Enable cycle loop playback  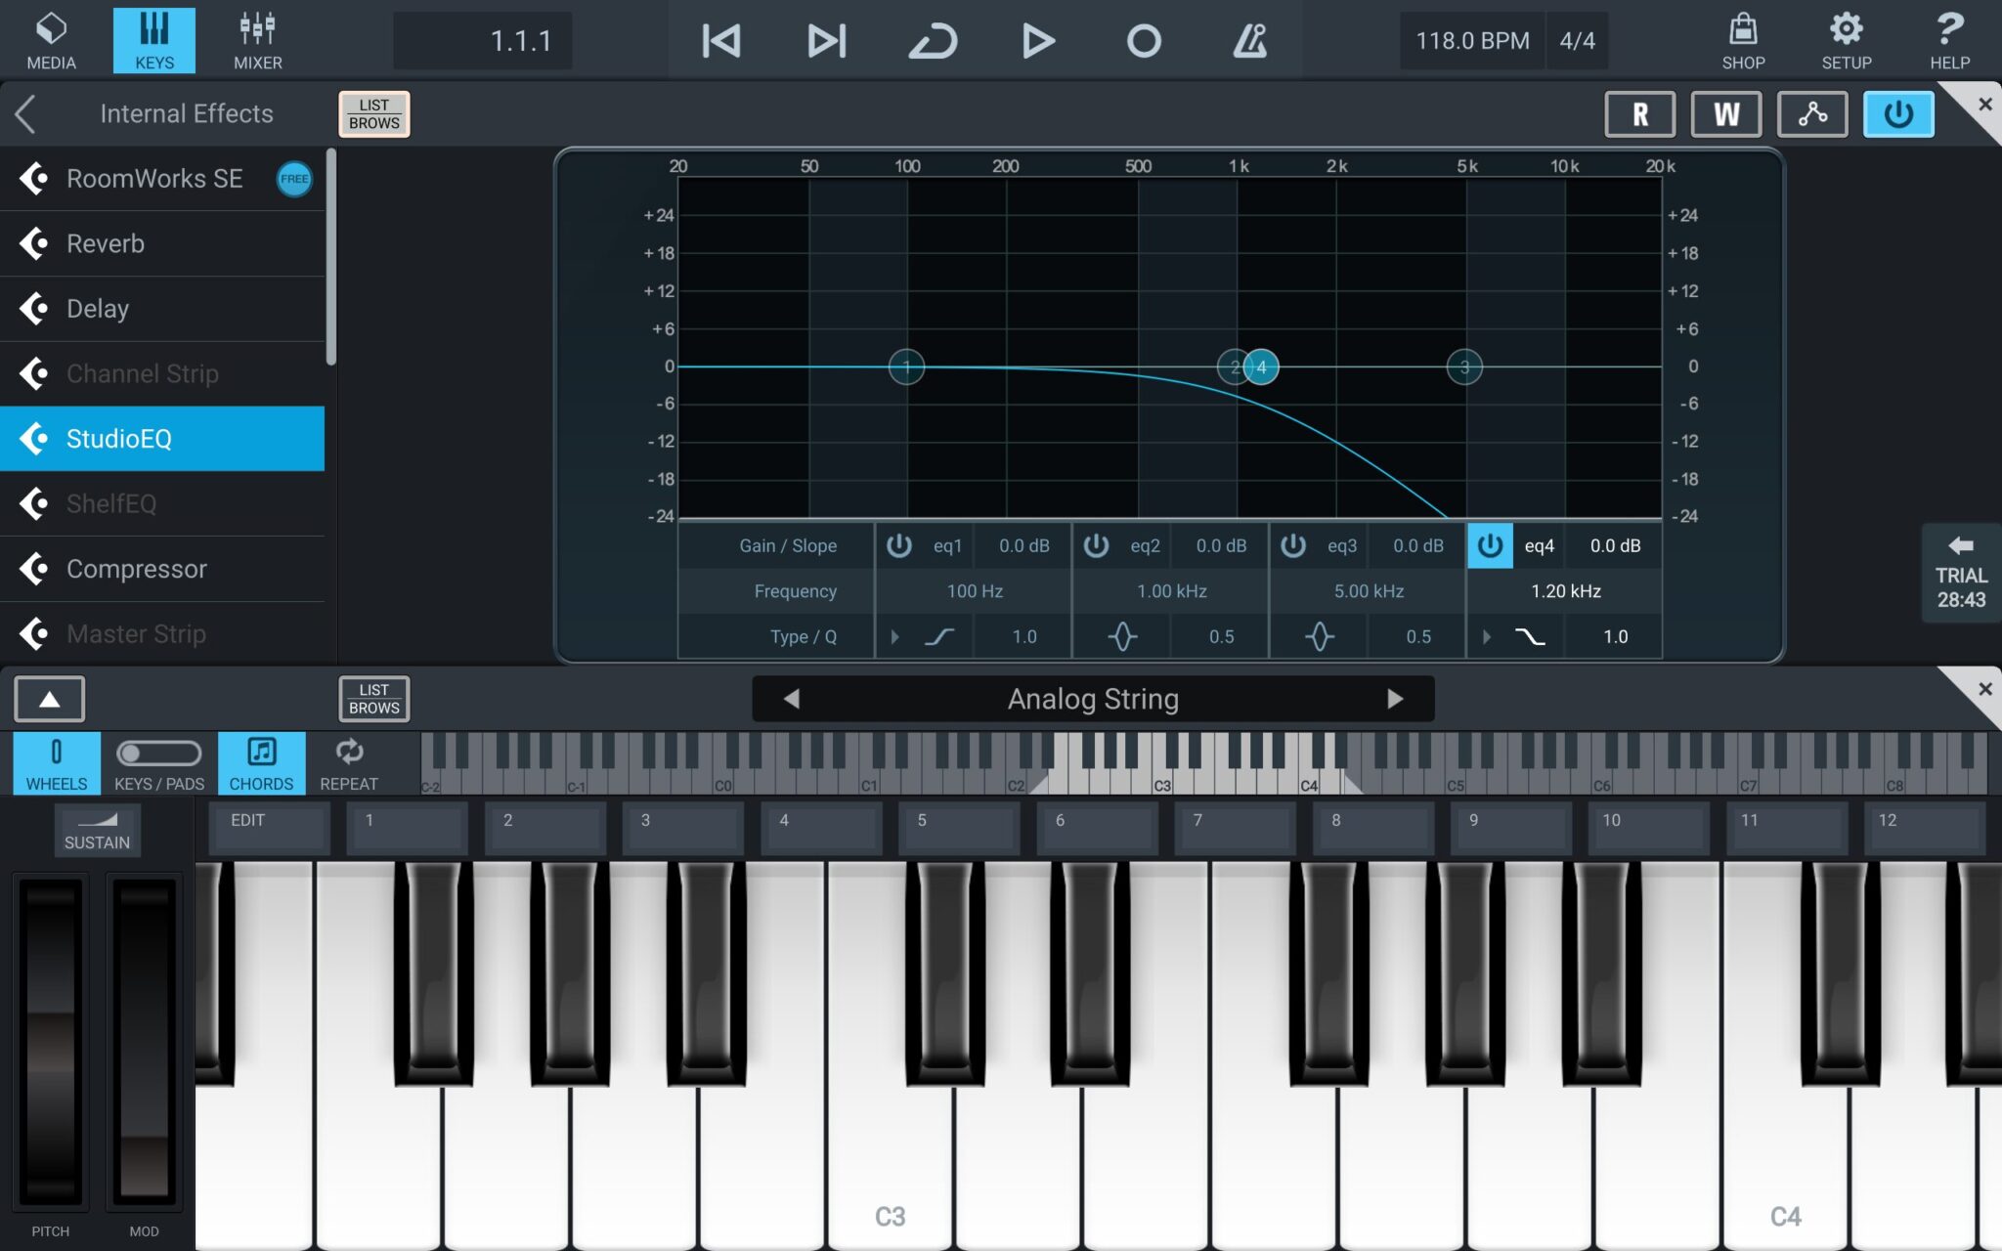click(933, 41)
